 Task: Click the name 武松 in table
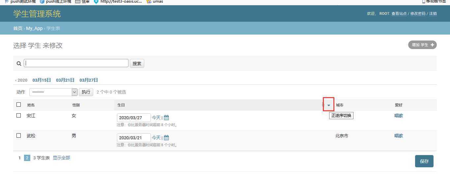(31, 136)
